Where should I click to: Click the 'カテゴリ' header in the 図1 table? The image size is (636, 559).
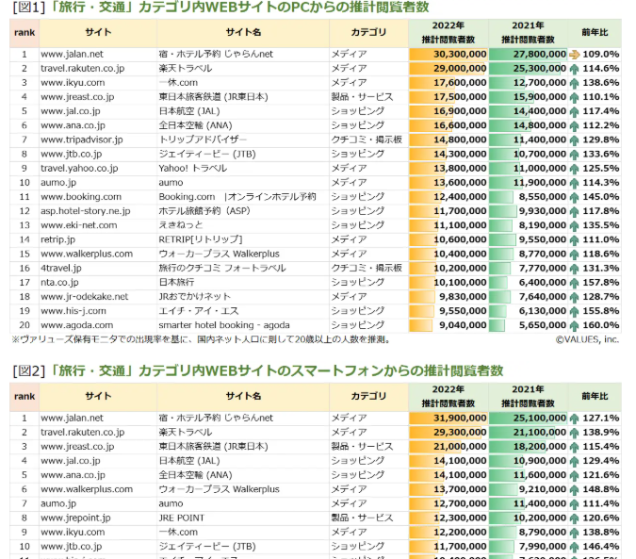[x=368, y=32]
